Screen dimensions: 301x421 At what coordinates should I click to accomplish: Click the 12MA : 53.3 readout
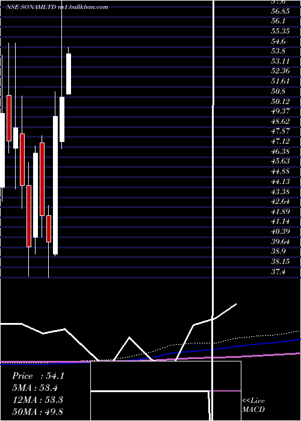point(37,400)
